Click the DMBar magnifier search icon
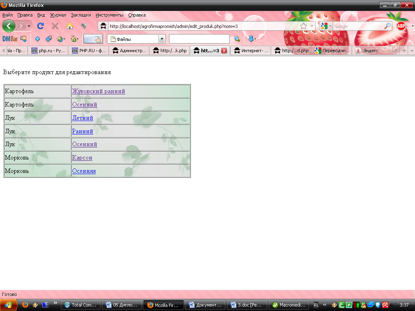Viewport: 415px width, 311px height. (x=237, y=39)
